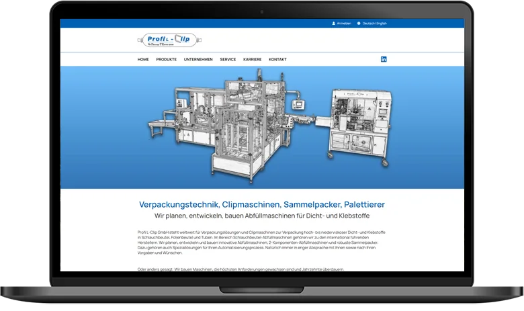Select the SERVICE menu item
Viewport: 524px width, 311px height.
click(228, 60)
